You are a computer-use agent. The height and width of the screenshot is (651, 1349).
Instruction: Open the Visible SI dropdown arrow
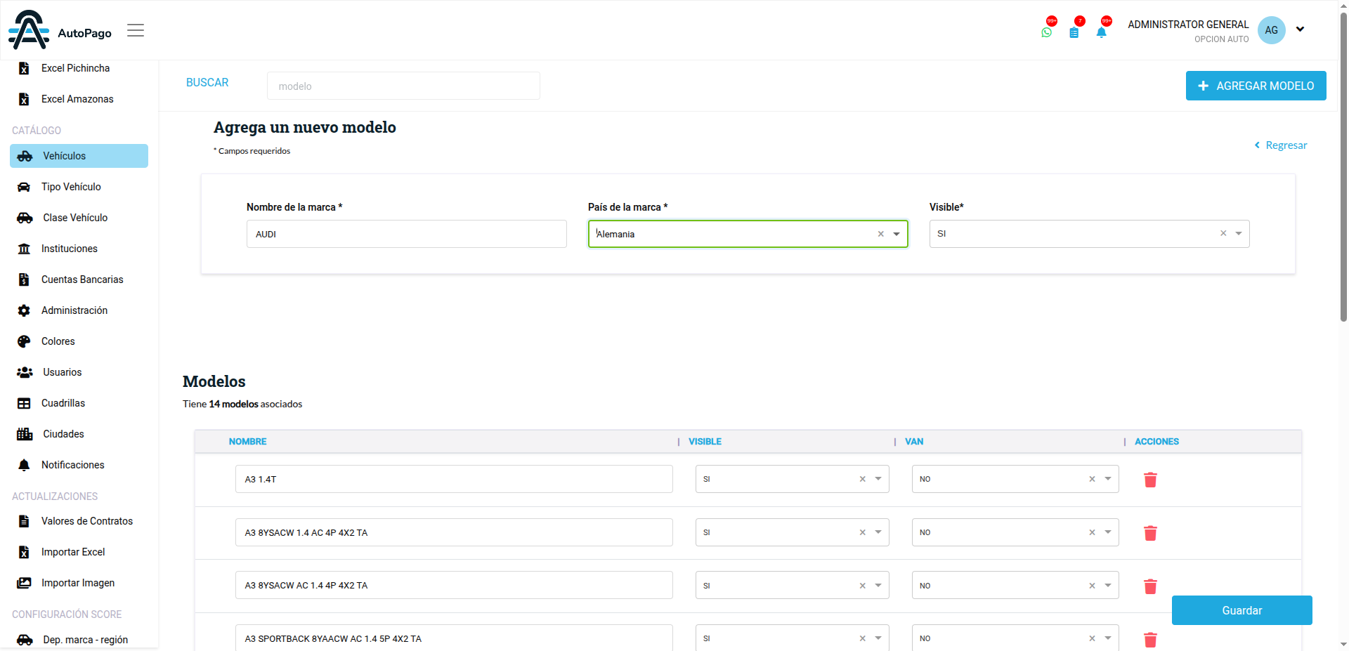point(1239,233)
